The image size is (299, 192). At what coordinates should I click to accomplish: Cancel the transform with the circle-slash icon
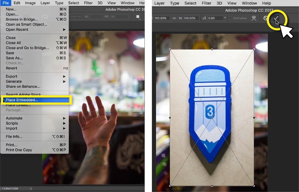pos(266,18)
